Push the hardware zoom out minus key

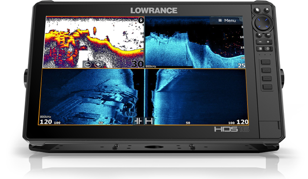click(x=260, y=42)
